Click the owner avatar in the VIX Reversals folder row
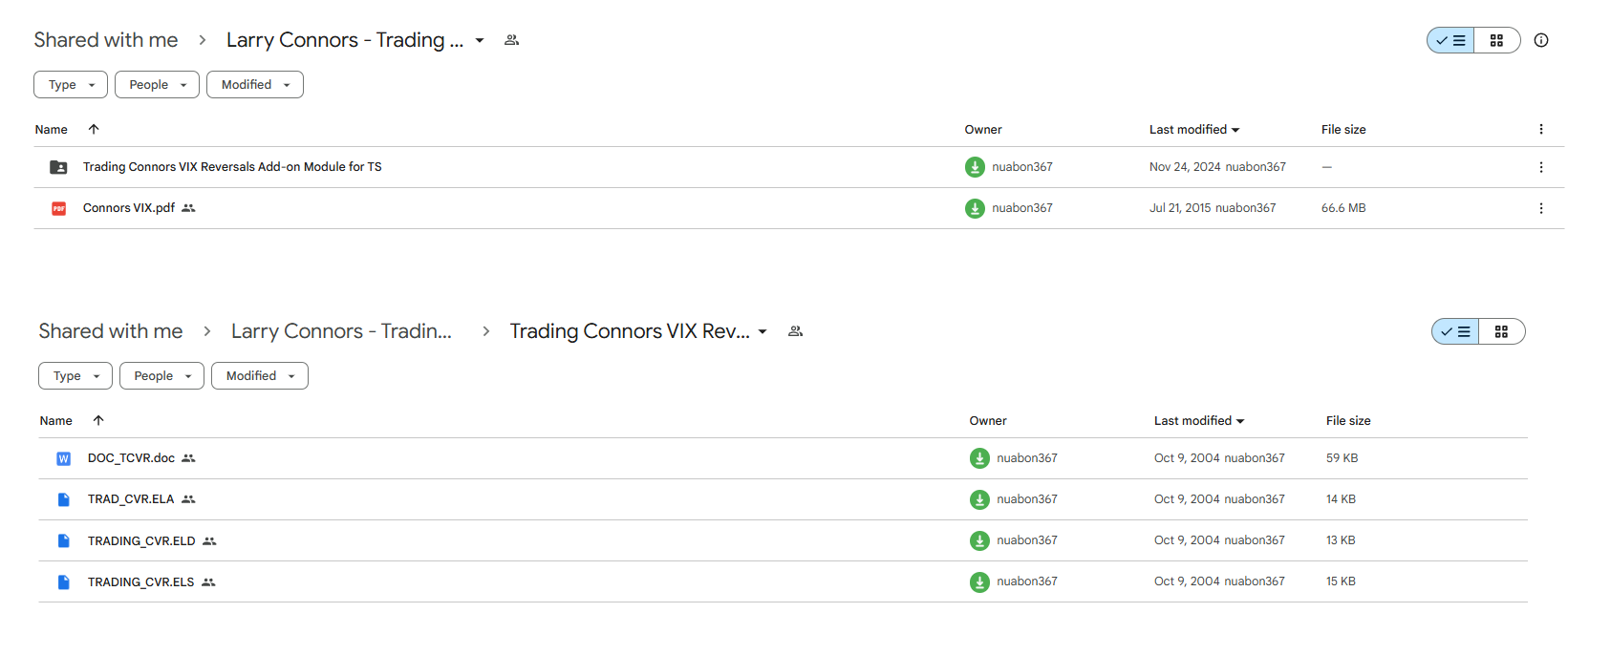Screen dimensions: 1611x655 click(975, 167)
